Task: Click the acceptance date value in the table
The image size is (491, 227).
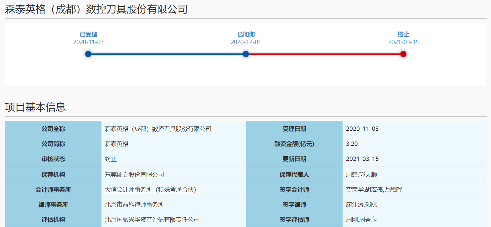Action: click(x=362, y=129)
